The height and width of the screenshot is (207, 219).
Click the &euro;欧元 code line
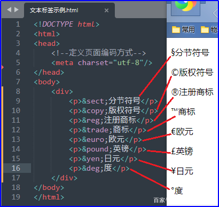coord(106,139)
